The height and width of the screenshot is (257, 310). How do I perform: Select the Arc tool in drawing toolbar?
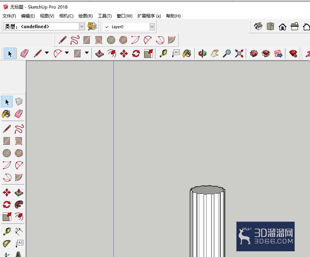[135, 40]
